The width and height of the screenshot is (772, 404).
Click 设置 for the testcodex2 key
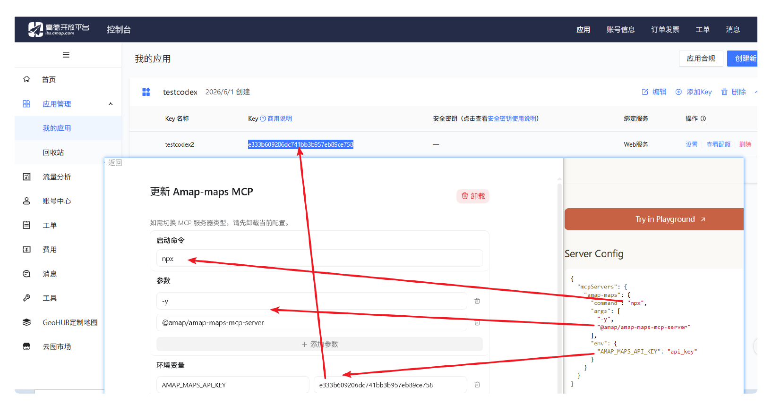pos(692,144)
